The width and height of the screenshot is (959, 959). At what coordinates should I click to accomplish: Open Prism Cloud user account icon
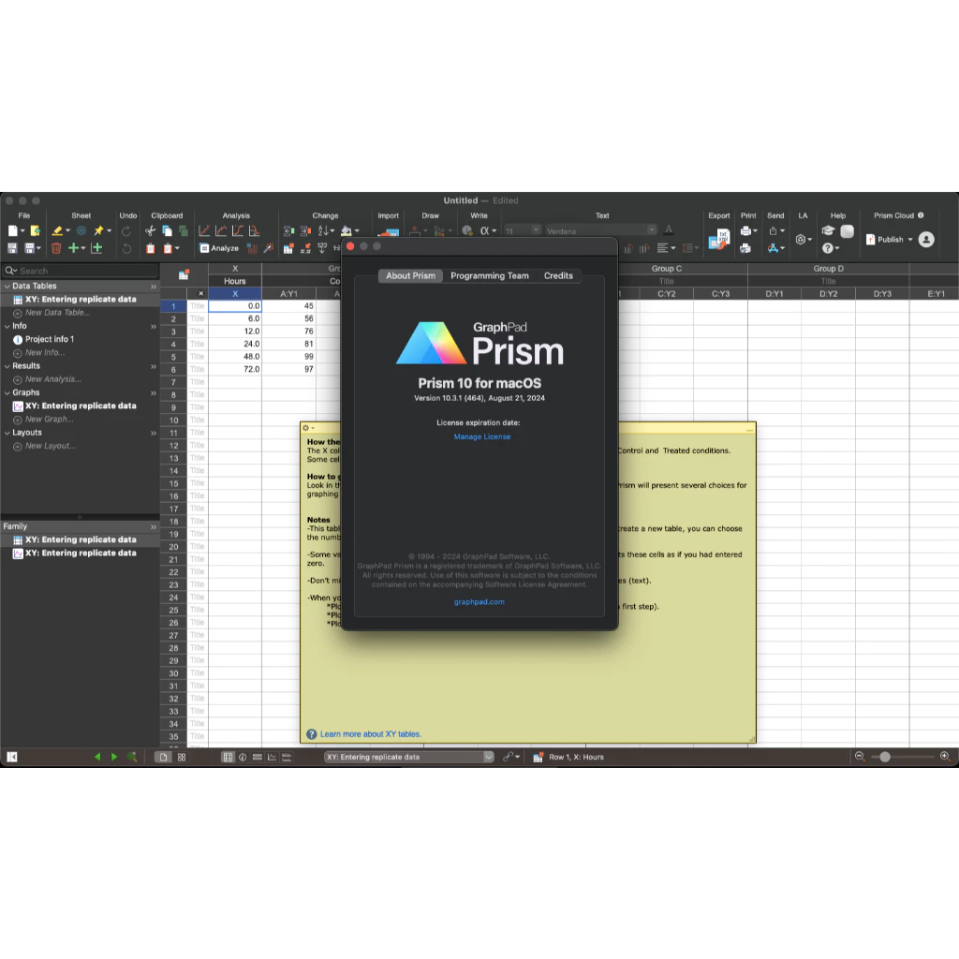coord(926,240)
